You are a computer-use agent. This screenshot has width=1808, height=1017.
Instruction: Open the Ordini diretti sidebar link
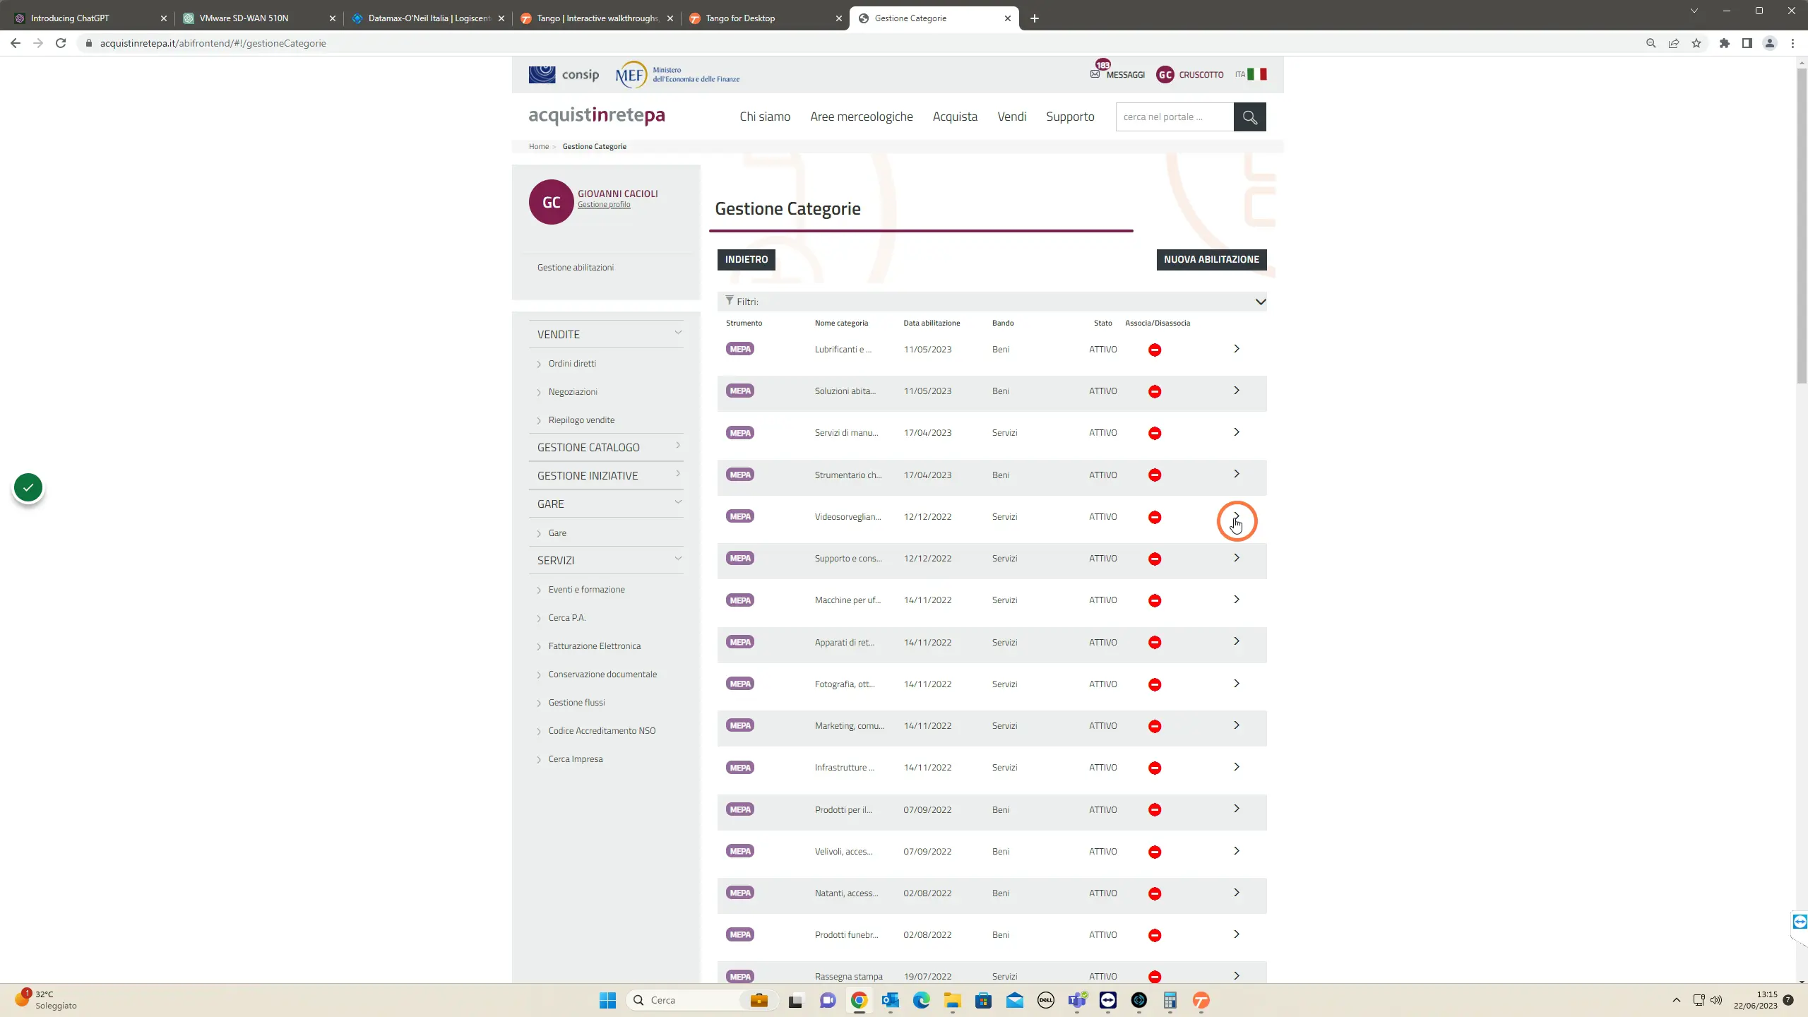[572, 364]
